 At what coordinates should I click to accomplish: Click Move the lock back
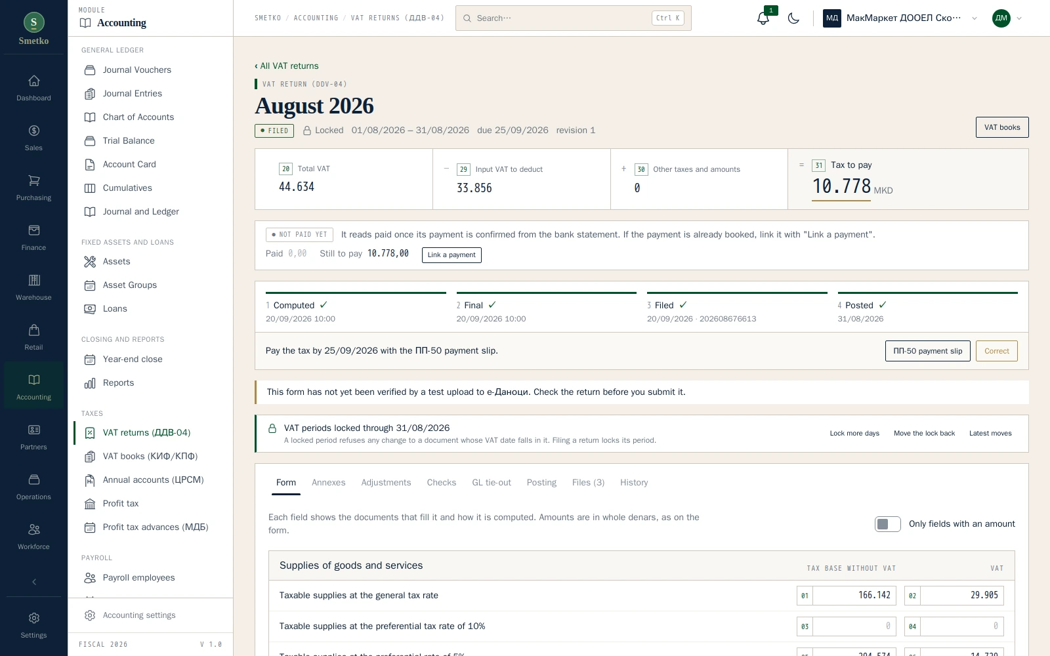[x=924, y=434]
